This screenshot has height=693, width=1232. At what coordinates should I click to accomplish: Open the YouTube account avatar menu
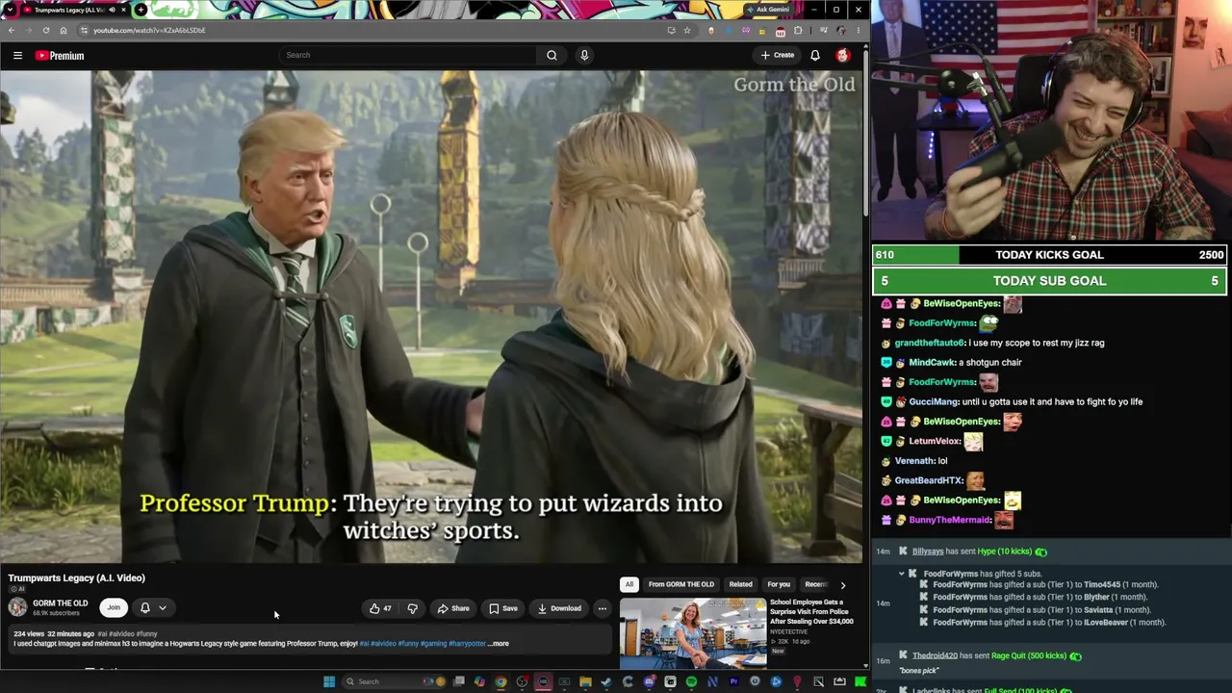pyautogui.click(x=843, y=56)
